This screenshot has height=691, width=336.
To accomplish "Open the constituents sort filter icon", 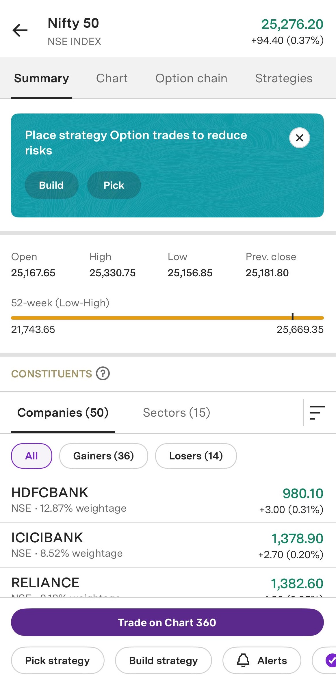I will tap(317, 412).
